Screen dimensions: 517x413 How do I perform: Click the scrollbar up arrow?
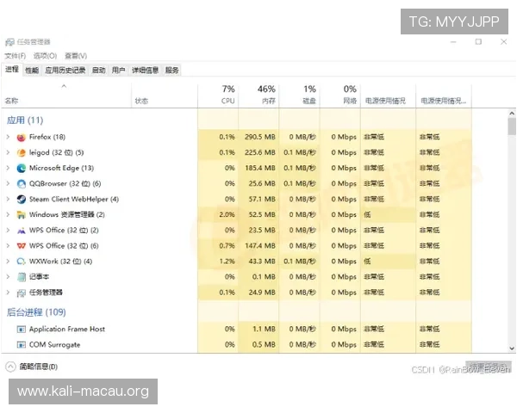(x=512, y=114)
